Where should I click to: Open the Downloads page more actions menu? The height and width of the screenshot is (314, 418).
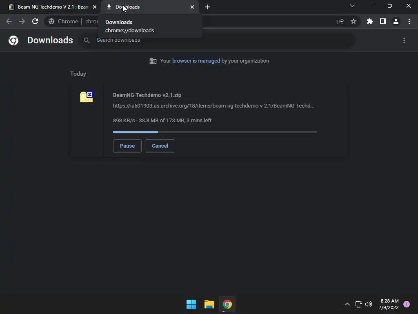coord(404,40)
